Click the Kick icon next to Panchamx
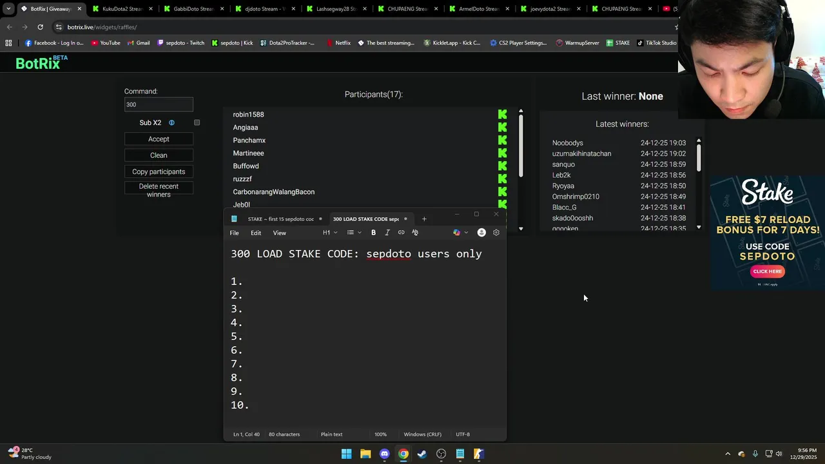 pos(503,140)
